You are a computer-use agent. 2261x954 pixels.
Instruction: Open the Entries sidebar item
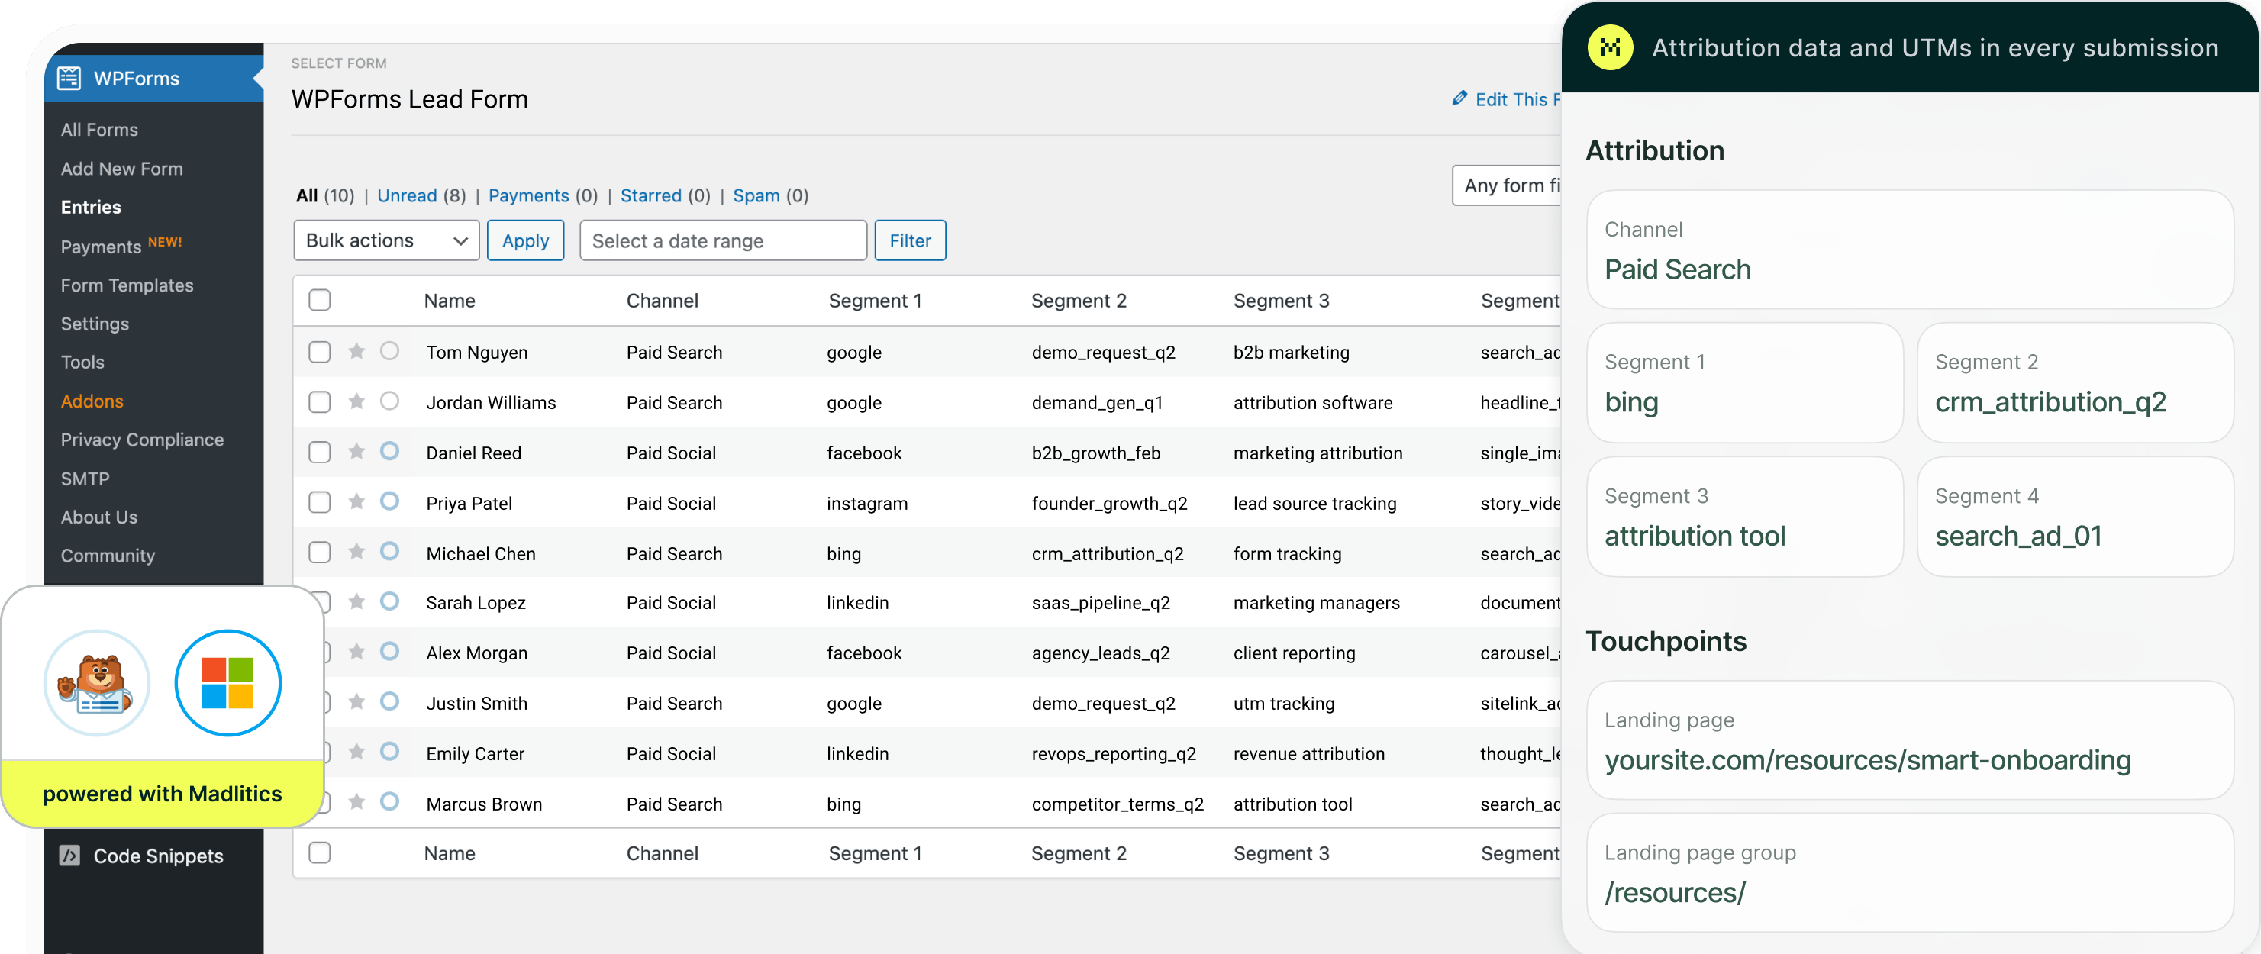pyautogui.click(x=92, y=207)
